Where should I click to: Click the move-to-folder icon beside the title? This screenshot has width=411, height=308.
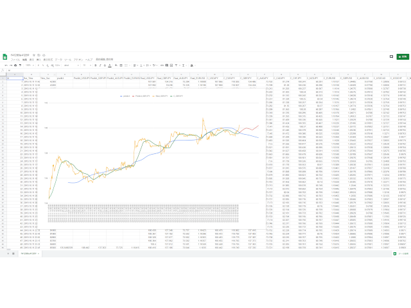pyautogui.click(x=39, y=55)
